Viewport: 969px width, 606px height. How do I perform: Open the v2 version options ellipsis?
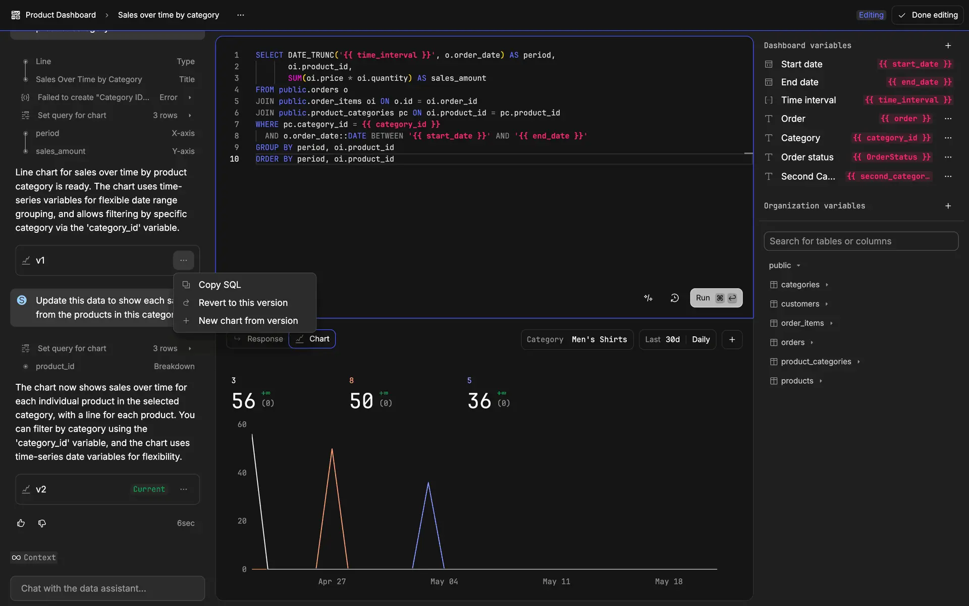184,489
